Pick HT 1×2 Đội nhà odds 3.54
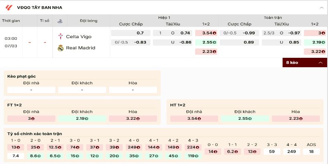The image size is (328, 164). click(194, 118)
